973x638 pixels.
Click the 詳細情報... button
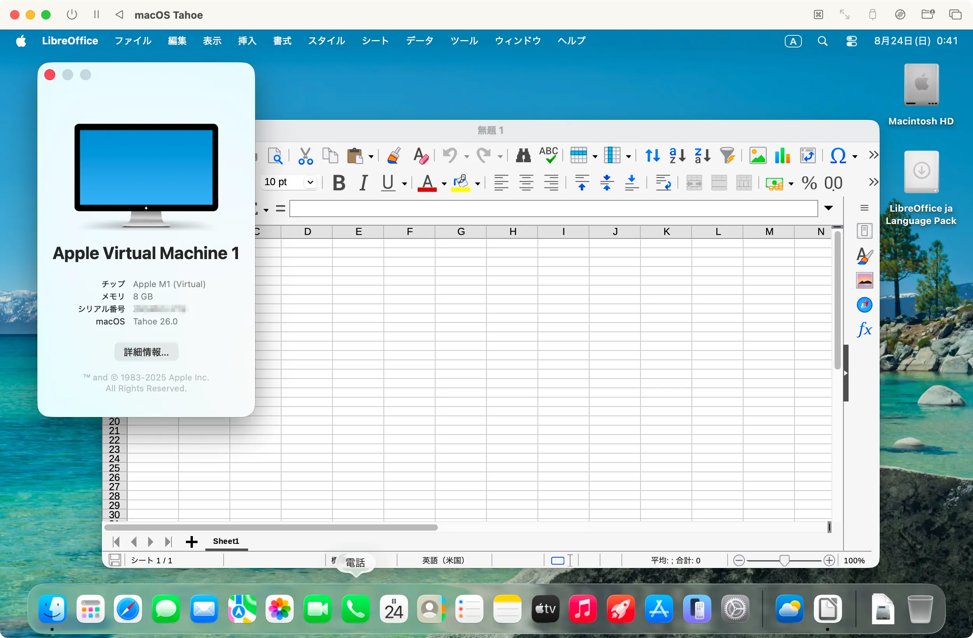pyautogui.click(x=146, y=352)
